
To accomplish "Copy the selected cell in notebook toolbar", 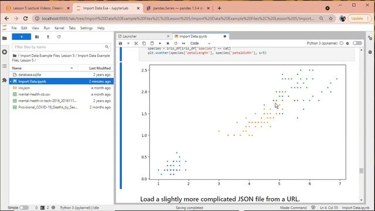I will point(144,43).
